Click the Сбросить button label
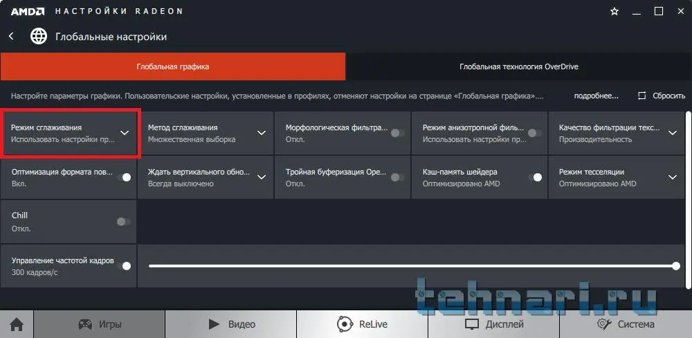692x338 pixels. point(669,96)
